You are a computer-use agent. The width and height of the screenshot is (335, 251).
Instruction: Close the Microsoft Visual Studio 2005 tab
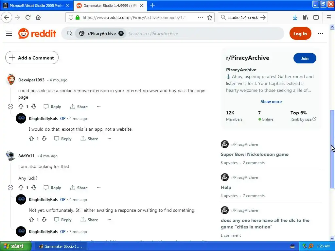pos(68,6)
